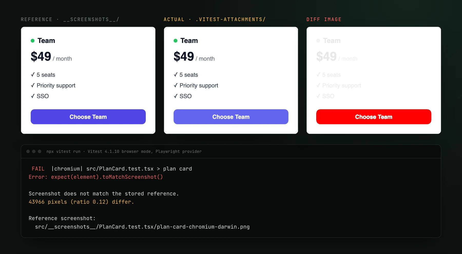Click Priority support checkmark in reference card

33,86
